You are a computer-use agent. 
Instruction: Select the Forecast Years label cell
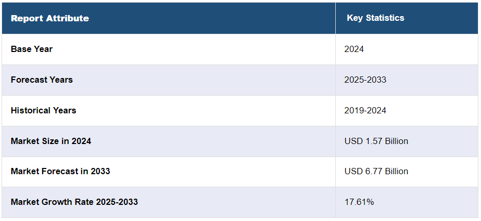(x=42, y=80)
